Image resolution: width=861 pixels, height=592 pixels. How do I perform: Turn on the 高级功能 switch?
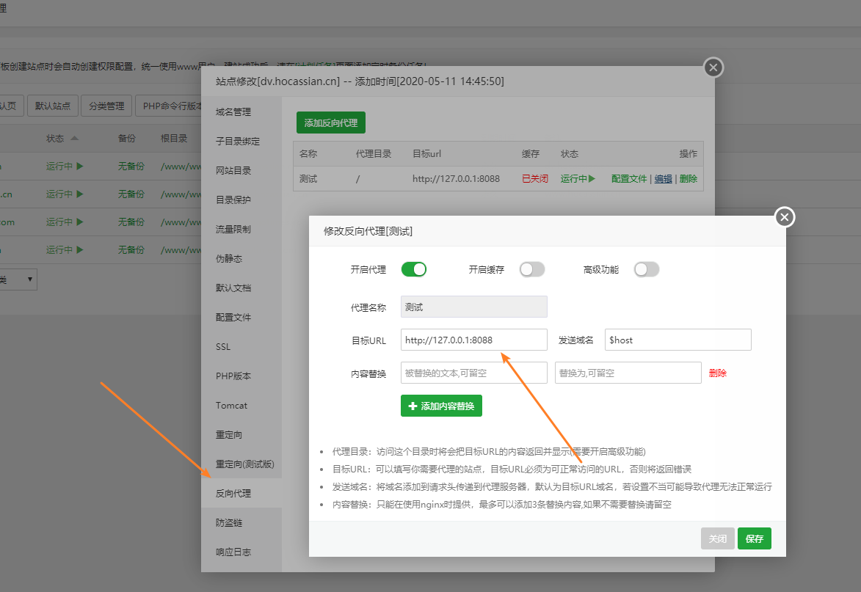pyautogui.click(x=647, y=269)
